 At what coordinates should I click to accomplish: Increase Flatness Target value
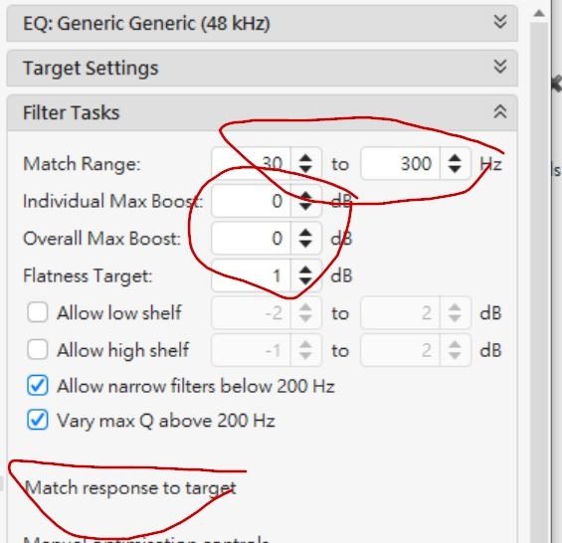(305, 271)
